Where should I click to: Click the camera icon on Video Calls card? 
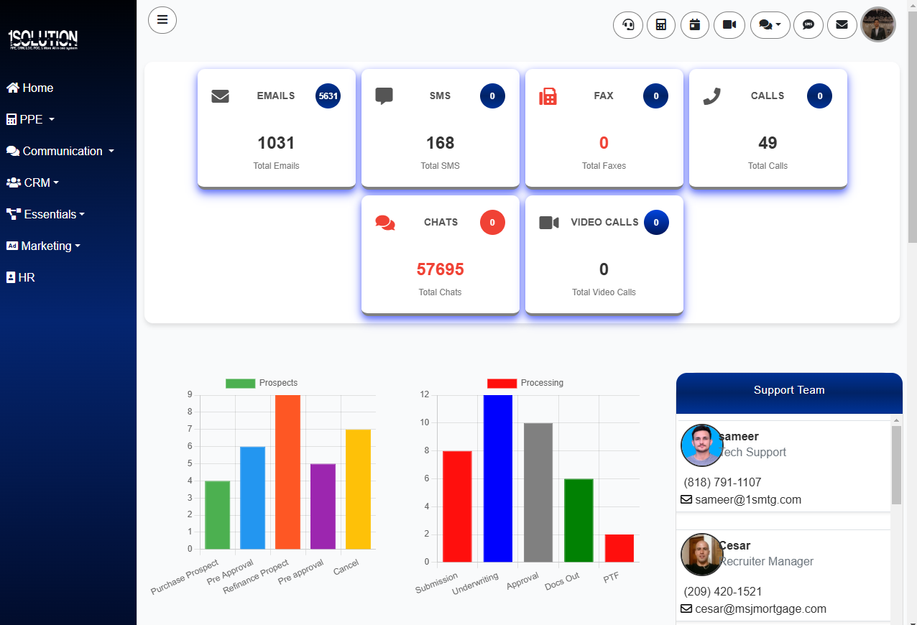[549, 223]
